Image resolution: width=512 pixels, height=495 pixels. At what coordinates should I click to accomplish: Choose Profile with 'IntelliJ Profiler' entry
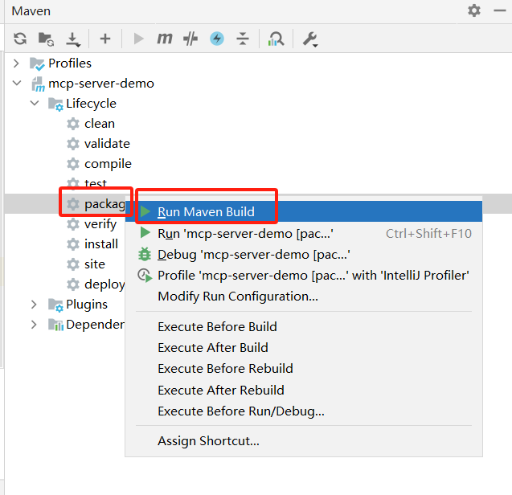(x=304, y=276)
